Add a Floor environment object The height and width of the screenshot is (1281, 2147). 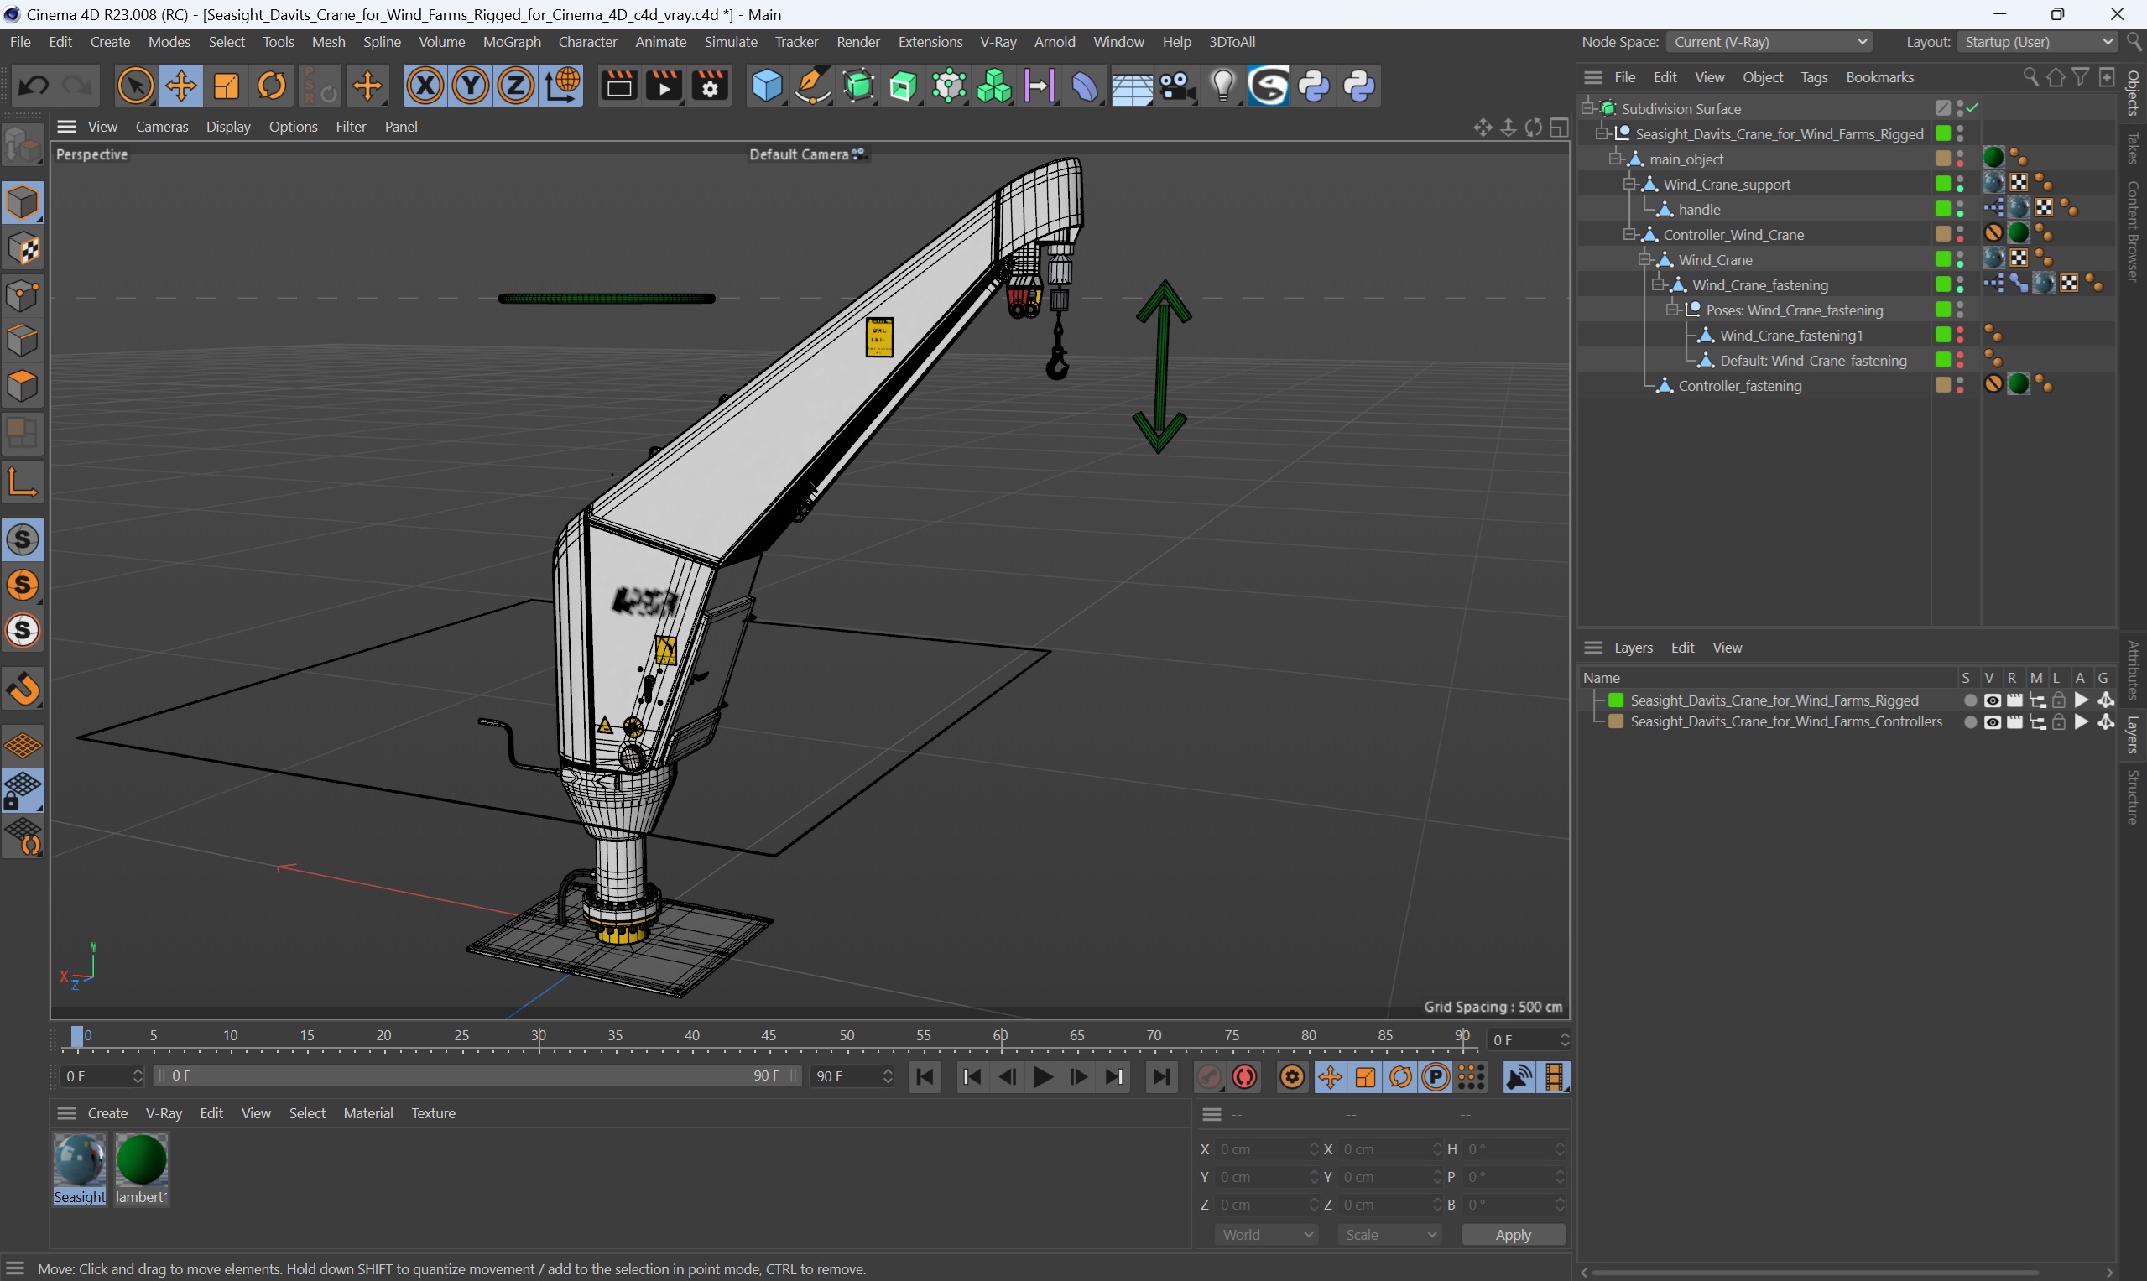tap(1131, 86)
